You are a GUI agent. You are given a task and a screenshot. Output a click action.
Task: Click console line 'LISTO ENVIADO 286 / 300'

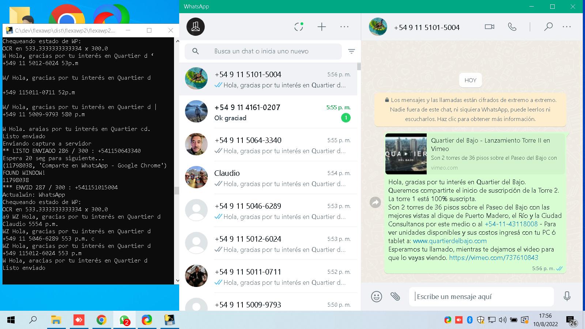(x=71, y=151)
